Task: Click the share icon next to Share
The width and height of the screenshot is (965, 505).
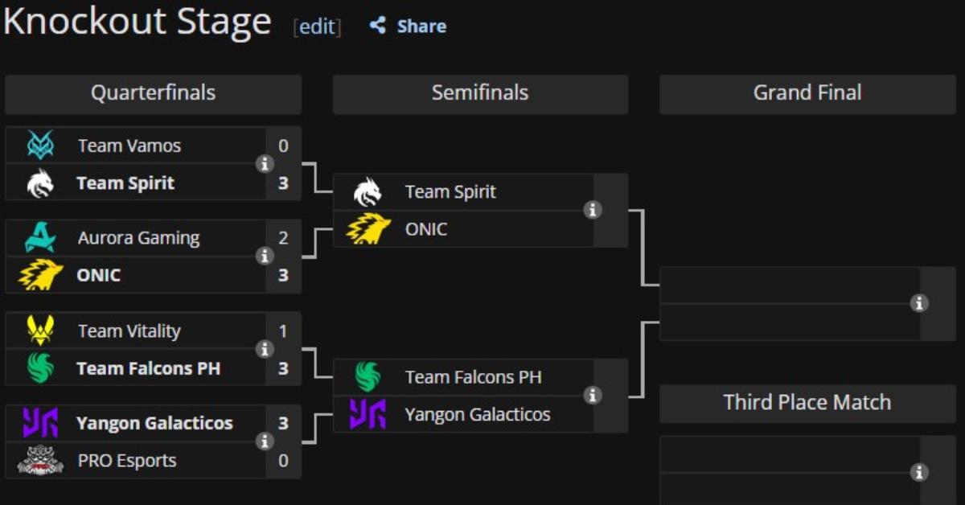Action: [x=378, y=26]
